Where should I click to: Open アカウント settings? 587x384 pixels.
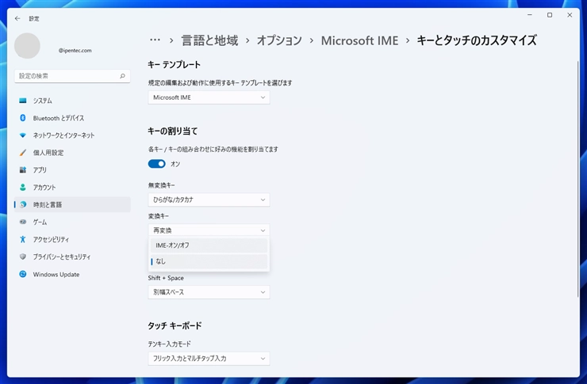tap(72, 187)
